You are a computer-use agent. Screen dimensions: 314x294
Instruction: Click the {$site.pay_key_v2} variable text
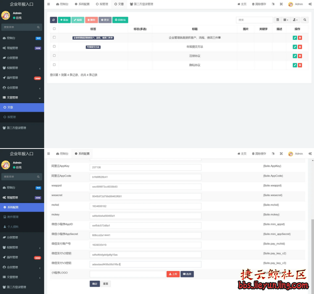point(275,253)
